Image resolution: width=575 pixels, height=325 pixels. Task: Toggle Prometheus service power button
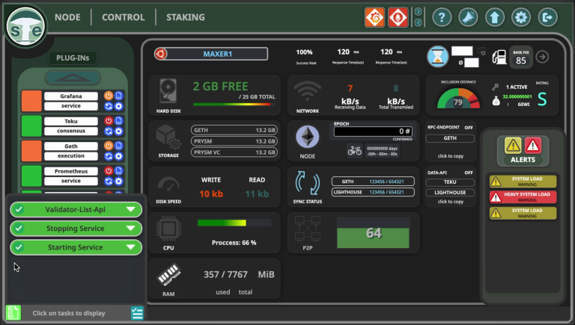pos(108,170)
